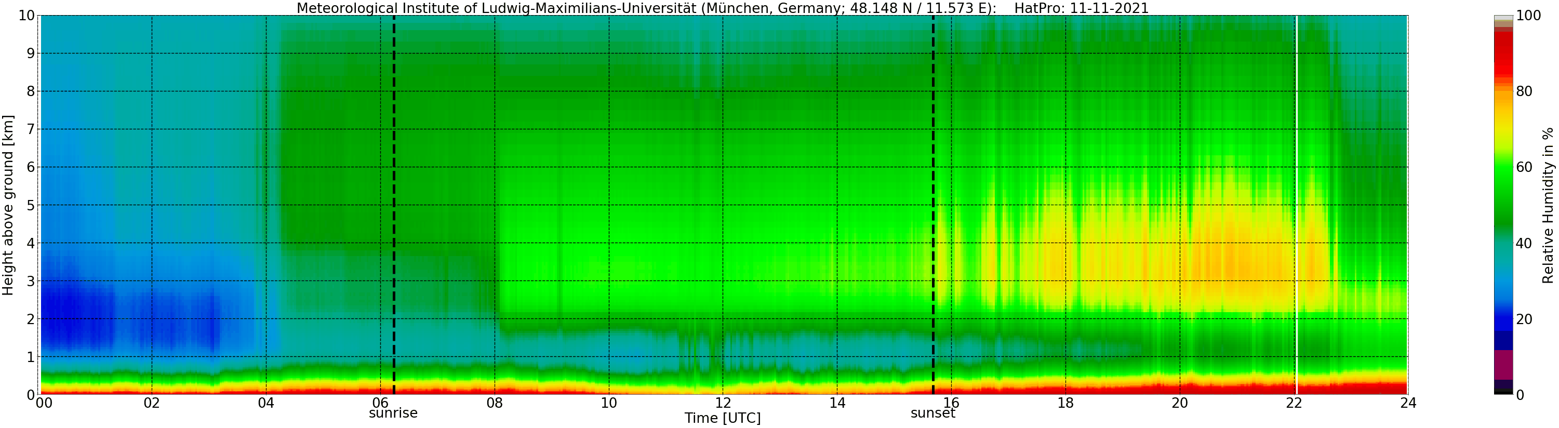Click the red segment of the humidity colorbar

pyautogui.click(x=1503, y=55)
